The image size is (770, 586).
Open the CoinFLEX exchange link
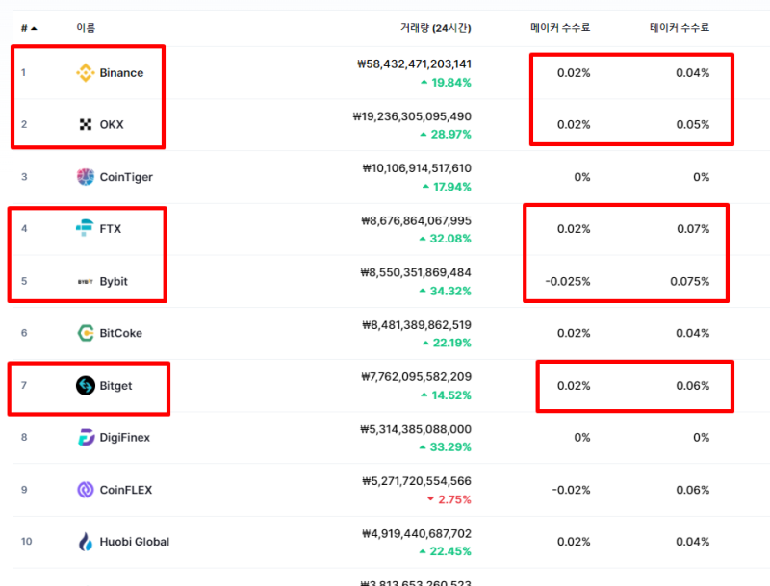[x=126, y=490]
